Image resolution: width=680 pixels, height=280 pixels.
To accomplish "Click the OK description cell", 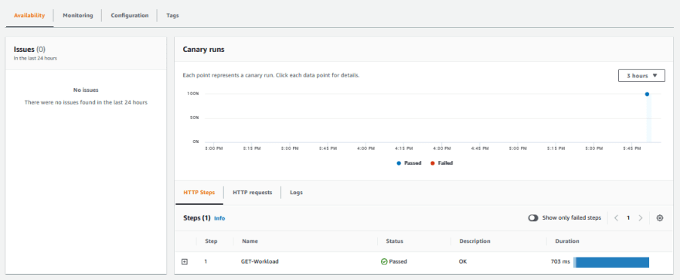I will tap(463, 261).
